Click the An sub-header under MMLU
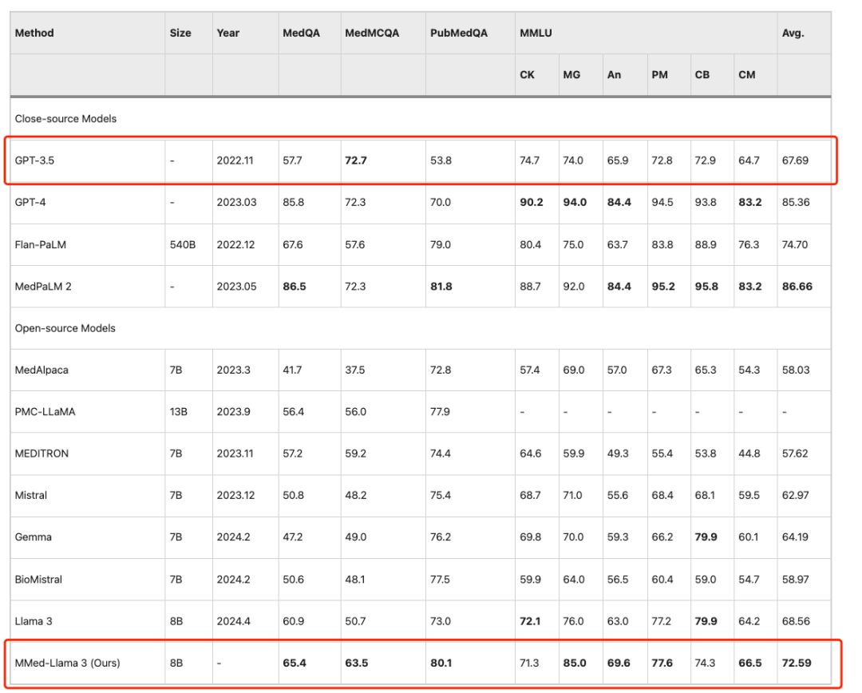The height and width of the screenshot is (693, 862). [614, 75]
